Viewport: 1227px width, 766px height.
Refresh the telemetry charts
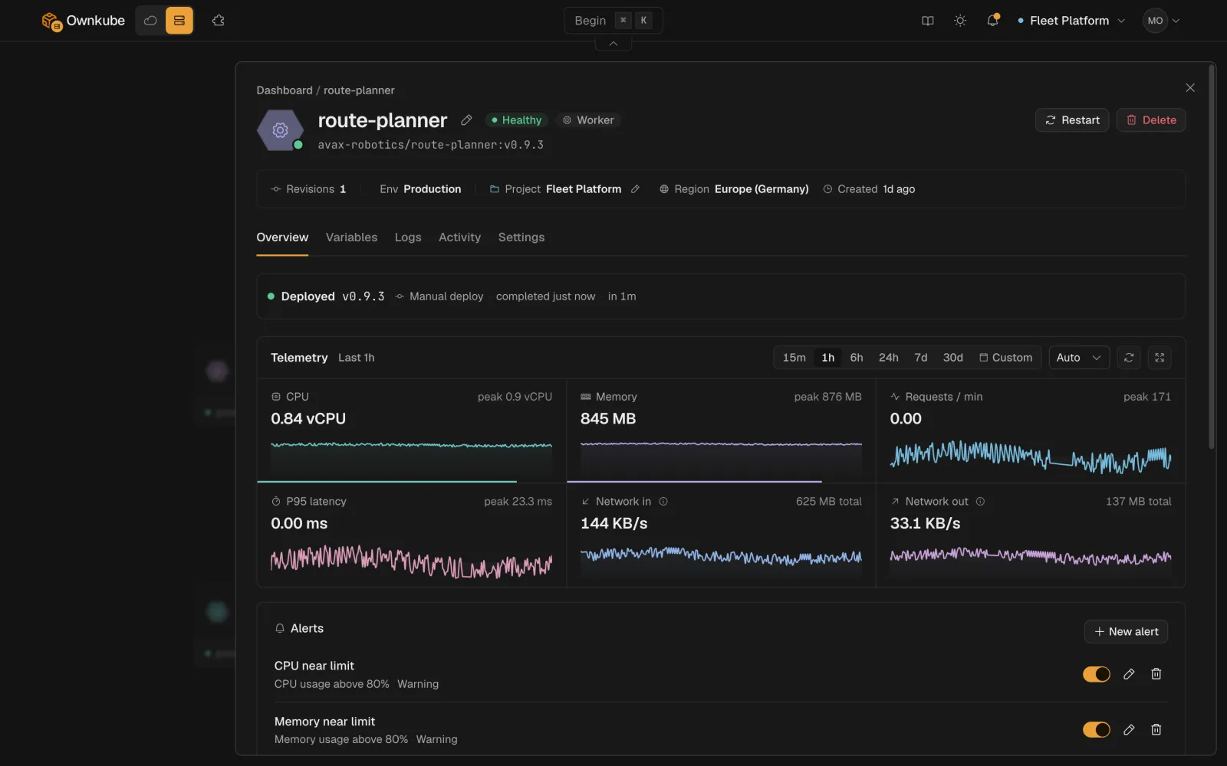[1129, 358]
